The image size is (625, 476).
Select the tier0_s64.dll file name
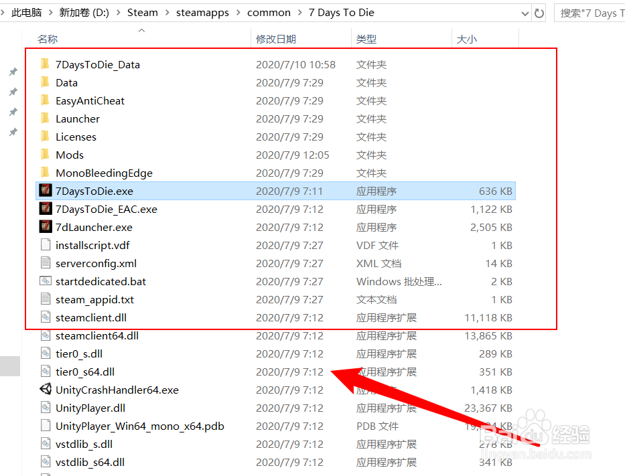85,372
